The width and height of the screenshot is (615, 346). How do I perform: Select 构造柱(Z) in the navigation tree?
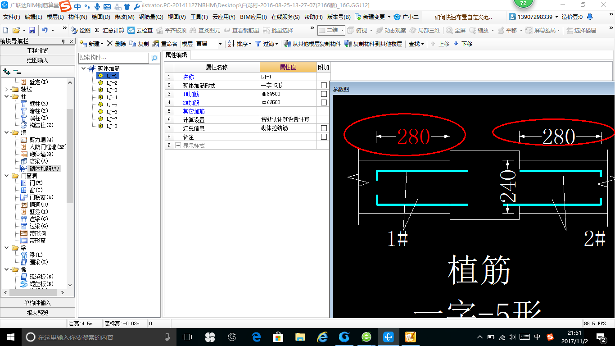tap(41, 125)
